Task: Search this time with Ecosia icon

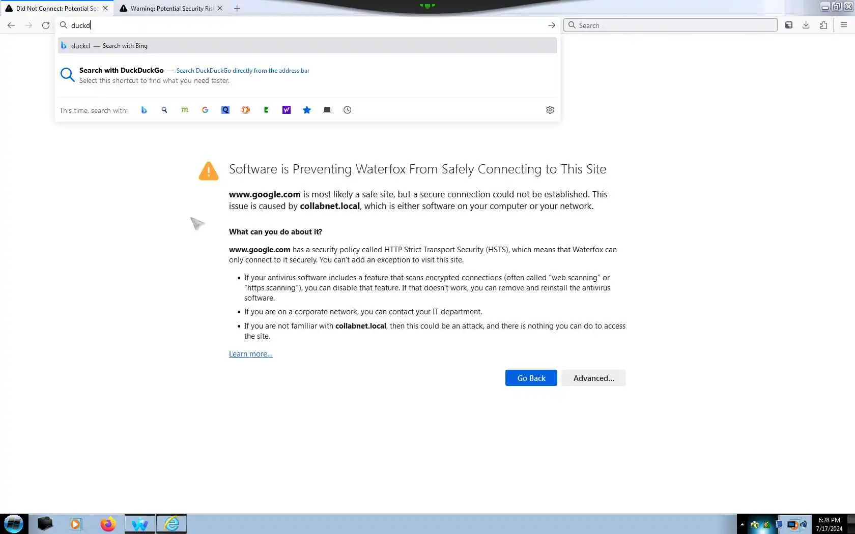Action: pos(266,110)
